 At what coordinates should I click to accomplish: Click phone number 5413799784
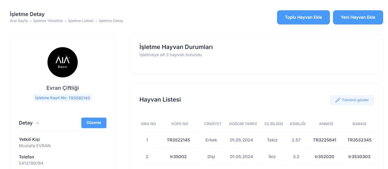[31, 163]
